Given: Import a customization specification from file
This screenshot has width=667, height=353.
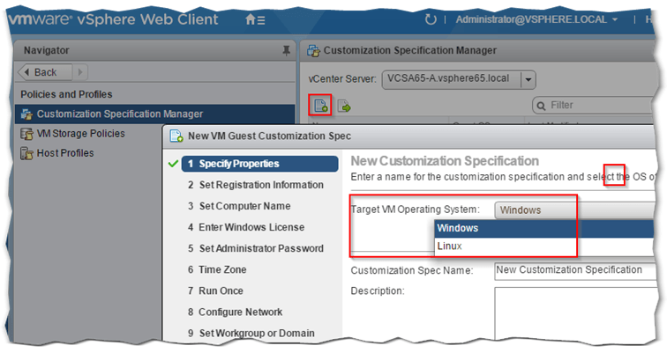Looking at the screenshot, I should click(344, 106).
